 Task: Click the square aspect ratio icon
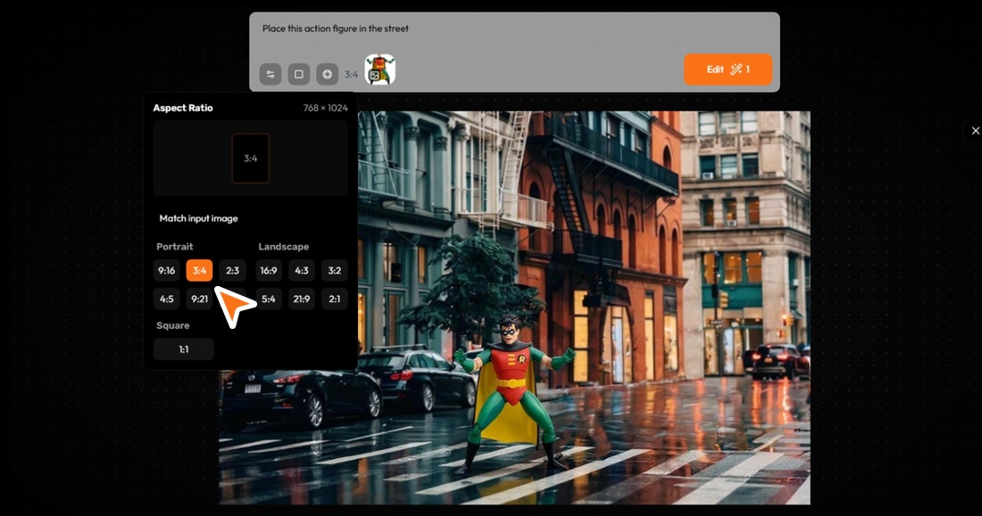point(299,74)
